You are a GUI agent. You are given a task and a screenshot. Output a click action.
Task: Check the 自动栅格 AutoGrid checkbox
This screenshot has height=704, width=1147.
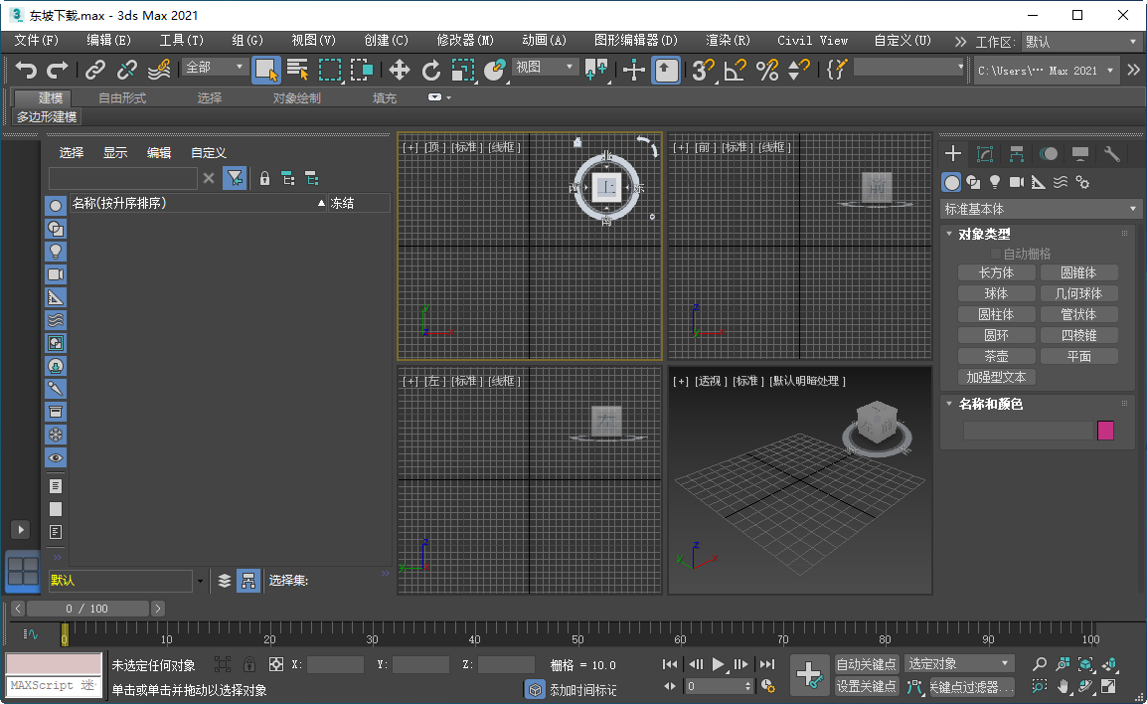click(x=996, y=253)
